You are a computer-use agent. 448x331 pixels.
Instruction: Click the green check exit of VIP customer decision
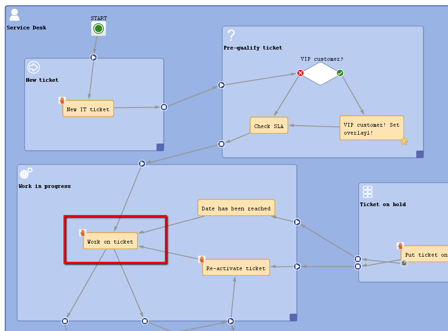click(x=340, y=73)
